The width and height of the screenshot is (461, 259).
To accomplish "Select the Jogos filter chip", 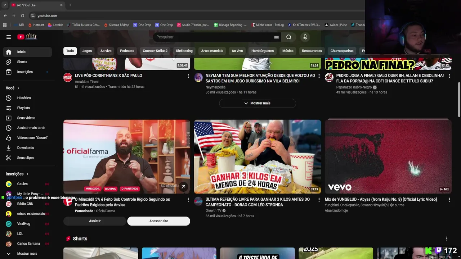I will click(x=87, y=51).
